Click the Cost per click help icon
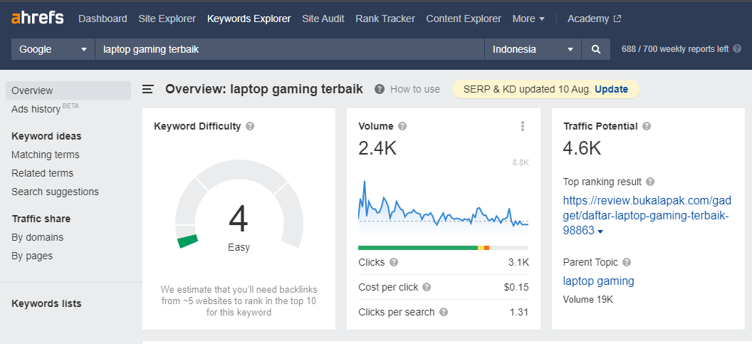 coord(427,287)
